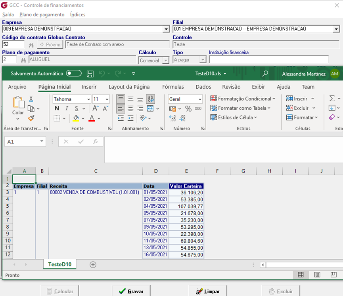This screenshot has height=296, width=343.
Task: Open the font size 11 dropdown
Action: 107,99
